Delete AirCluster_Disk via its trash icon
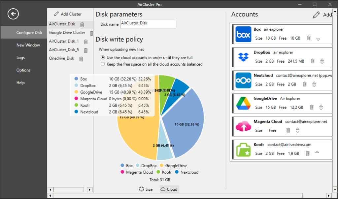Image resolution: width=338 pixels, height=199 pixels. 82,24
